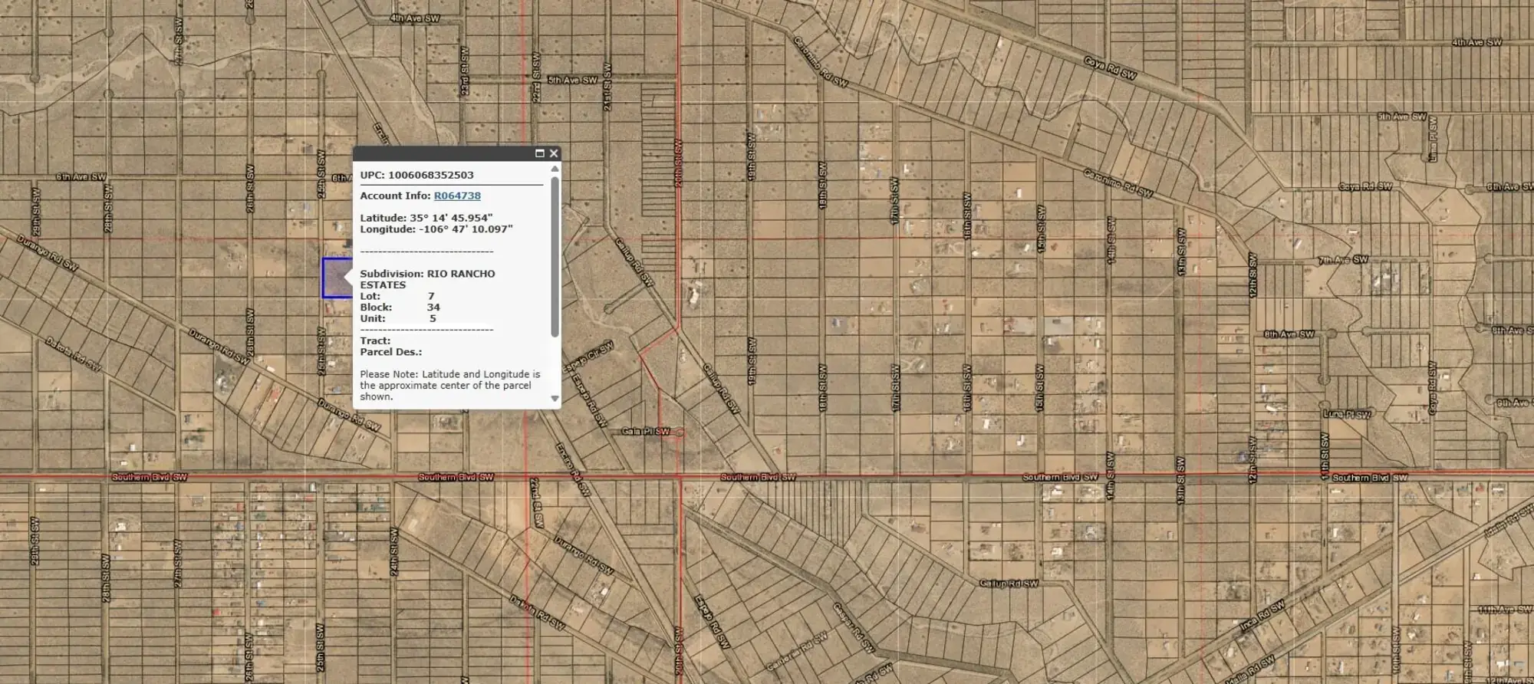Click the Luna Pl SW street label
Screen dimensions: 1534x684
(1347, 415)
